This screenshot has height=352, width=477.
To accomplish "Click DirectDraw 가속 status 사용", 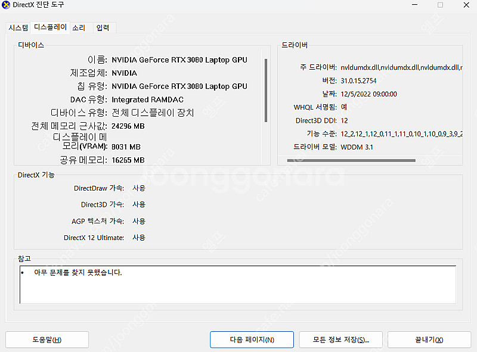I will (x=139, y=188).
